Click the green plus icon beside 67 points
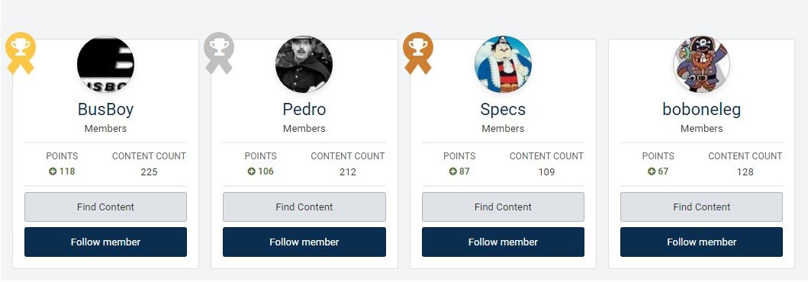 tap(652, 171)
